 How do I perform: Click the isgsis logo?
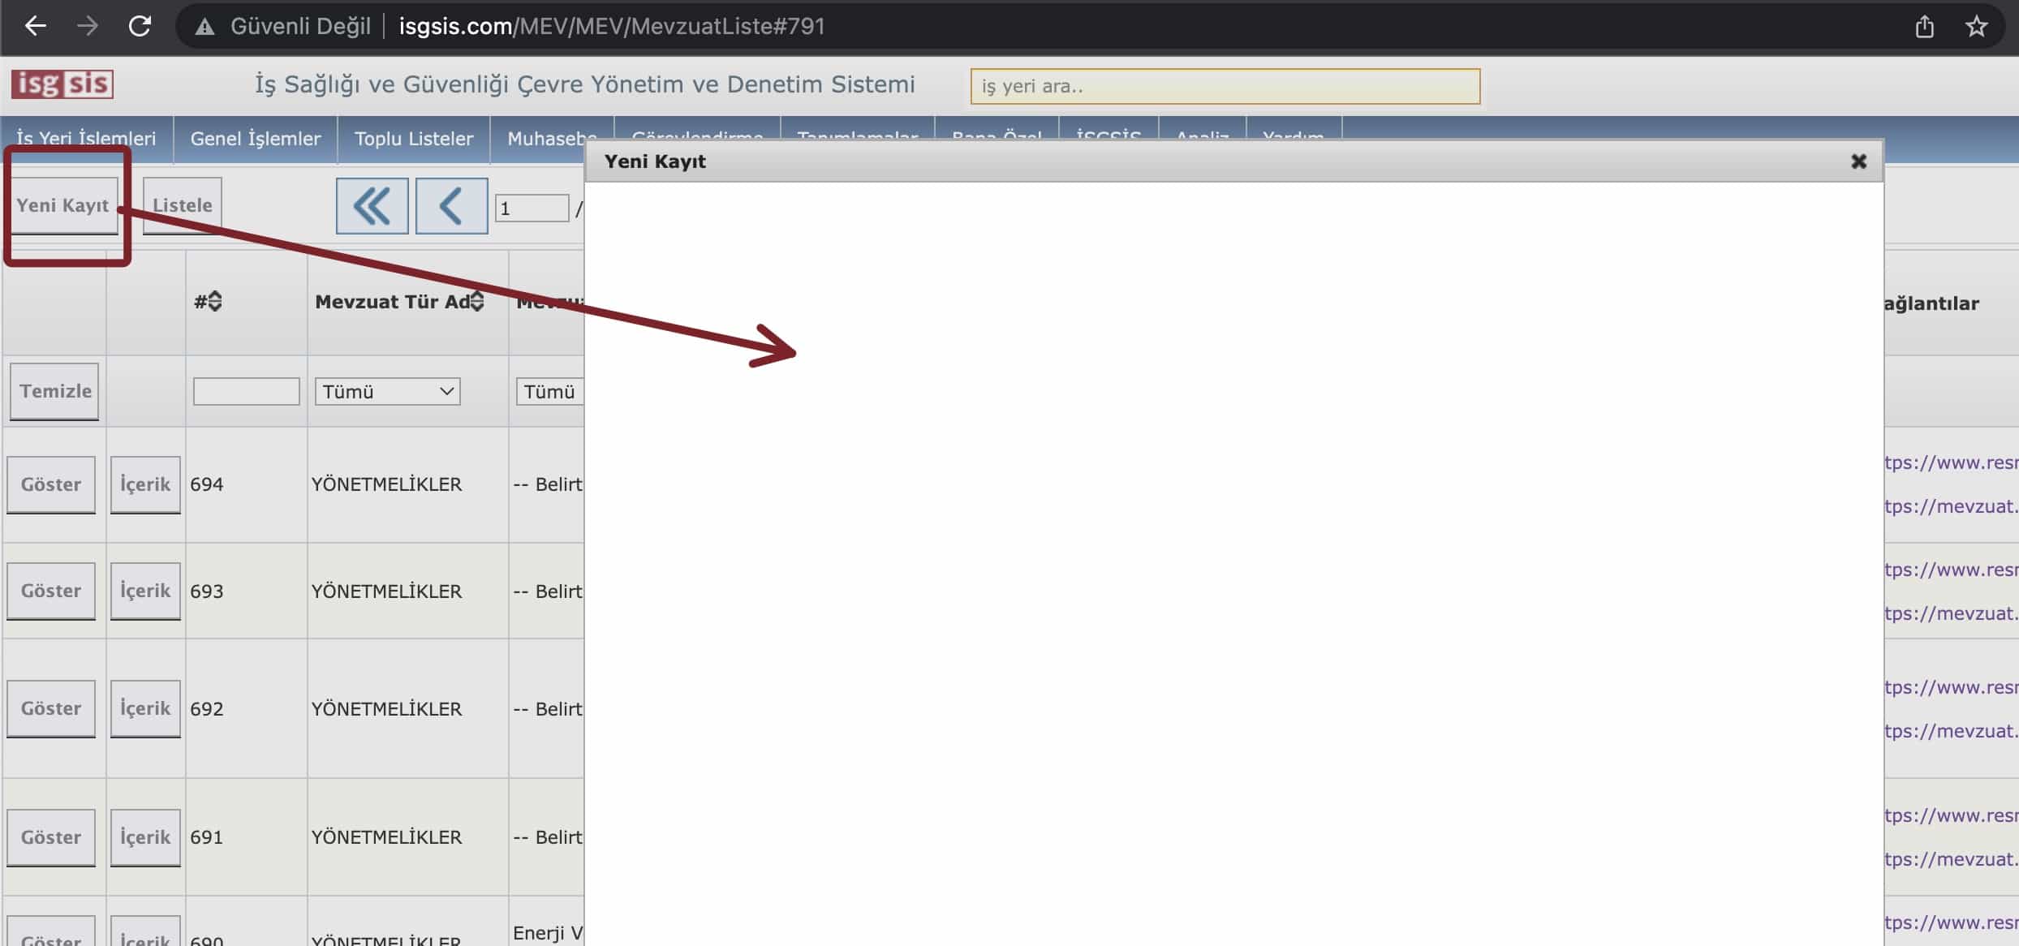62,84
